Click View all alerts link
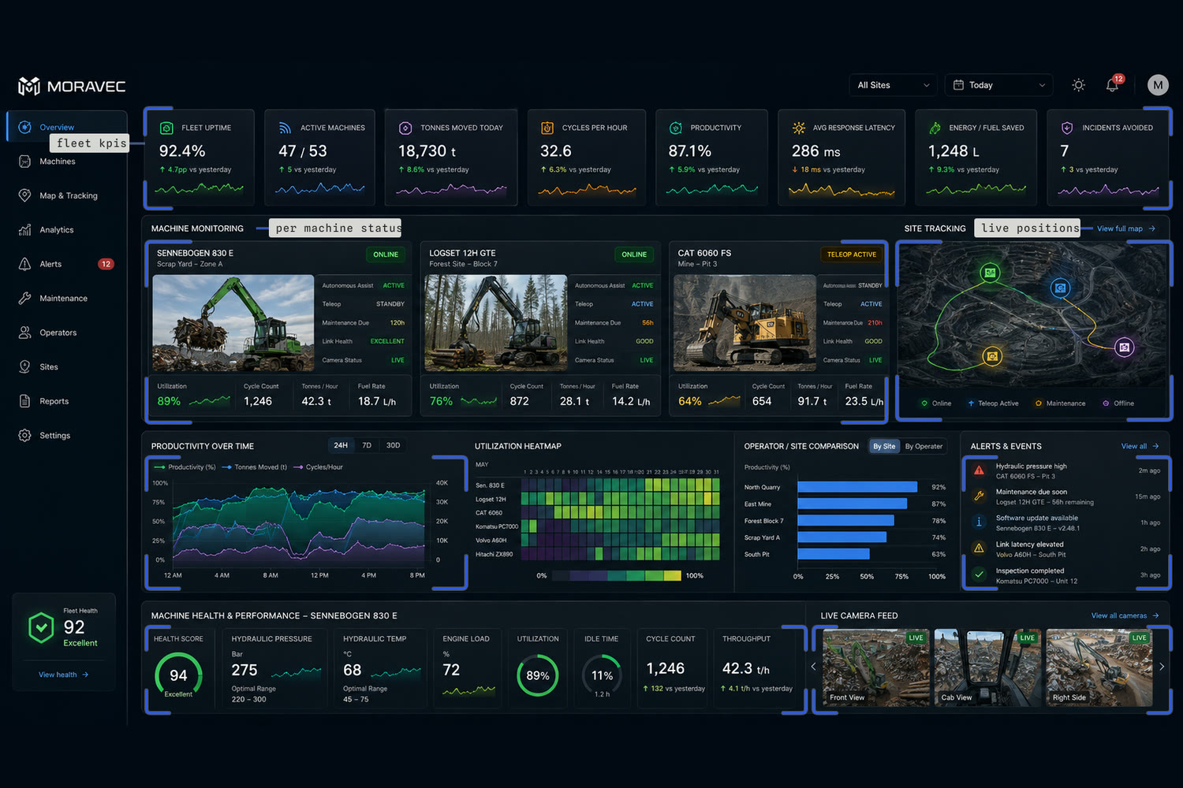 tap(1140, 446)
